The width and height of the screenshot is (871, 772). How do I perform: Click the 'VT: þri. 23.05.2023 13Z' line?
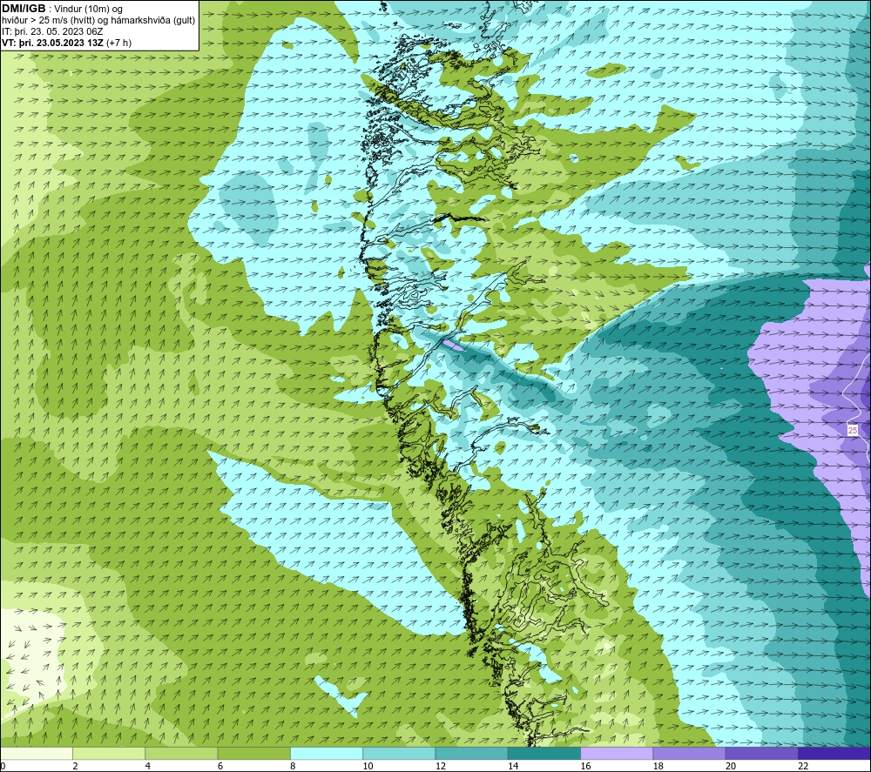click(52, 43)
